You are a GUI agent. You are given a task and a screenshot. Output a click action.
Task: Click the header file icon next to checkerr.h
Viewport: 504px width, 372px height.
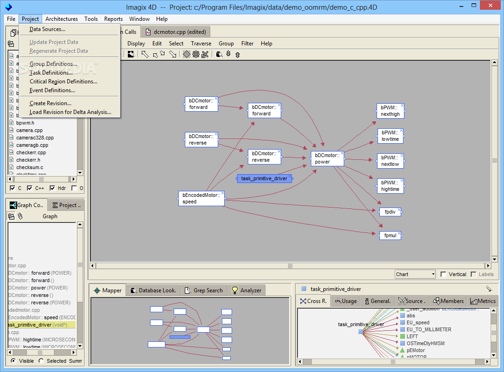[11, 160]
